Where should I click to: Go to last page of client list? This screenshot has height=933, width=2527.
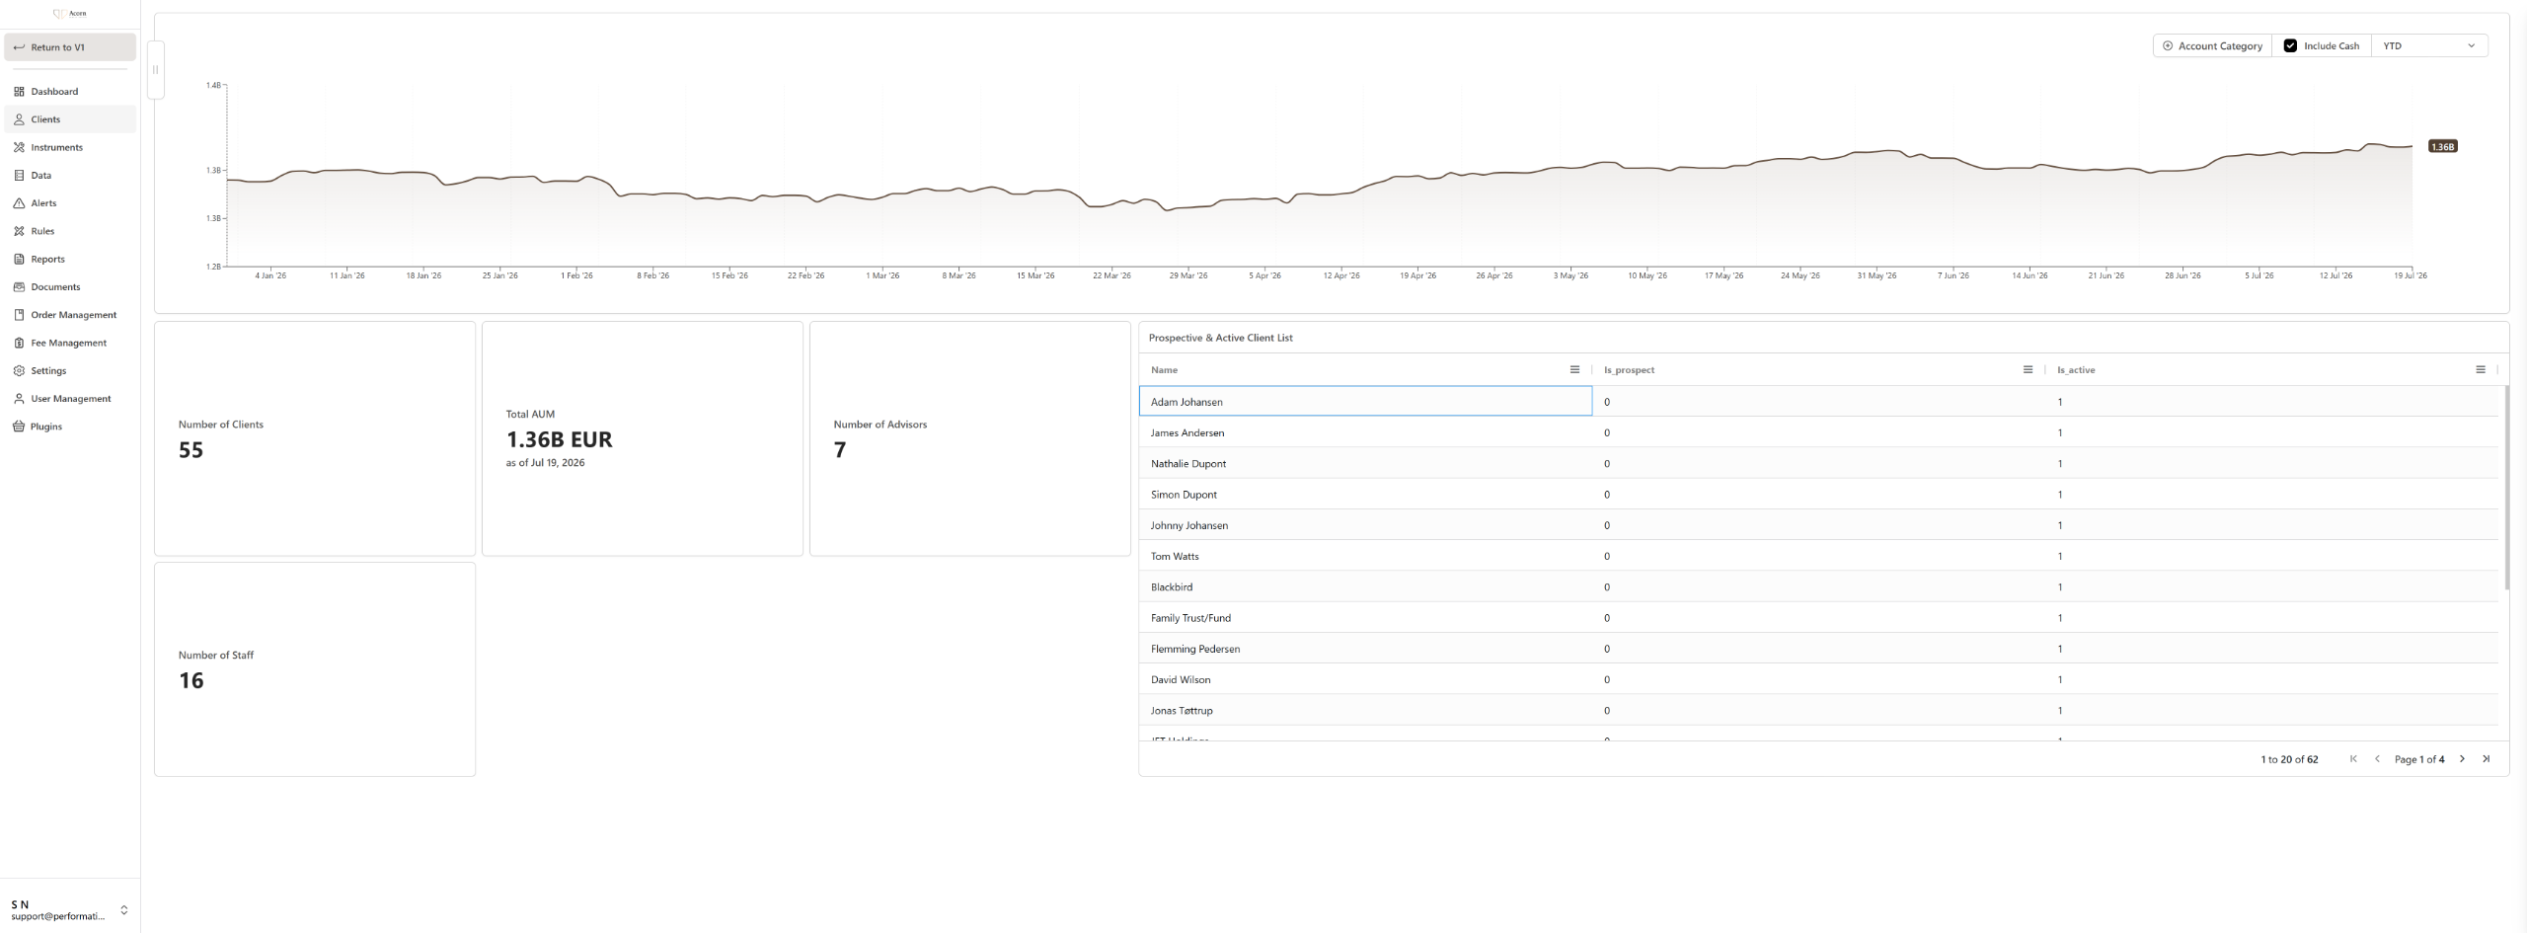pyautogui.click(x=2486, y=759)
